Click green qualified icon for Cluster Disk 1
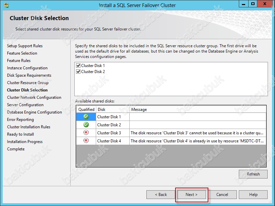 click(86, 117)
